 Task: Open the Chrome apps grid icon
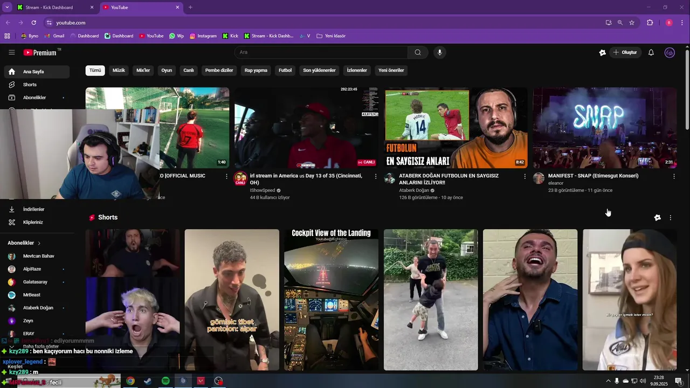[x=7, y=36]
